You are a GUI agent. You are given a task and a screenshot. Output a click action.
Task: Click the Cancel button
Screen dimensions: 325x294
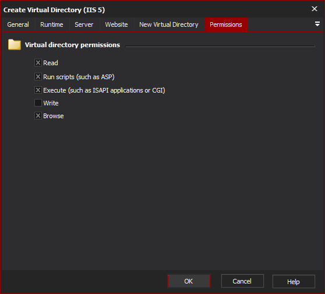242,281
